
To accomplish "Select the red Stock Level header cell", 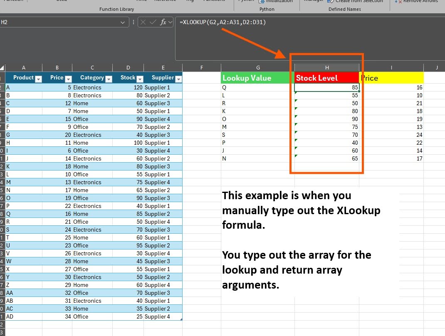I will coord(327,78).
